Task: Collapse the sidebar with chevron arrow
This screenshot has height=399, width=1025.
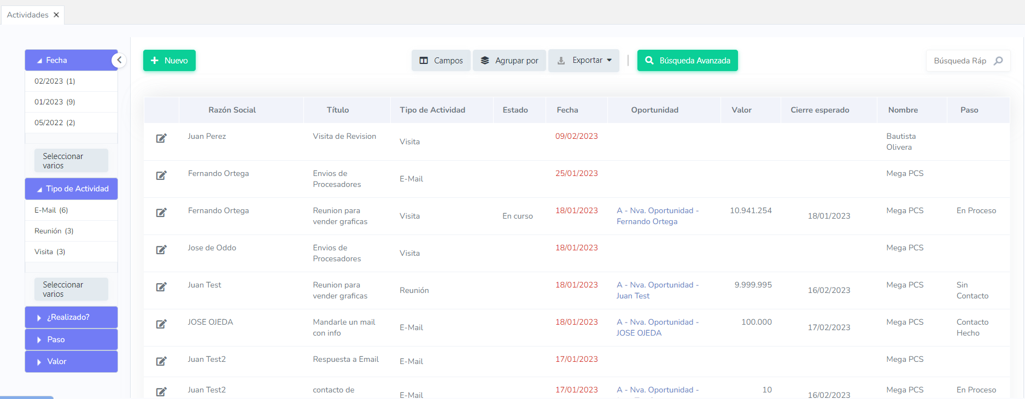Action: 119,60
